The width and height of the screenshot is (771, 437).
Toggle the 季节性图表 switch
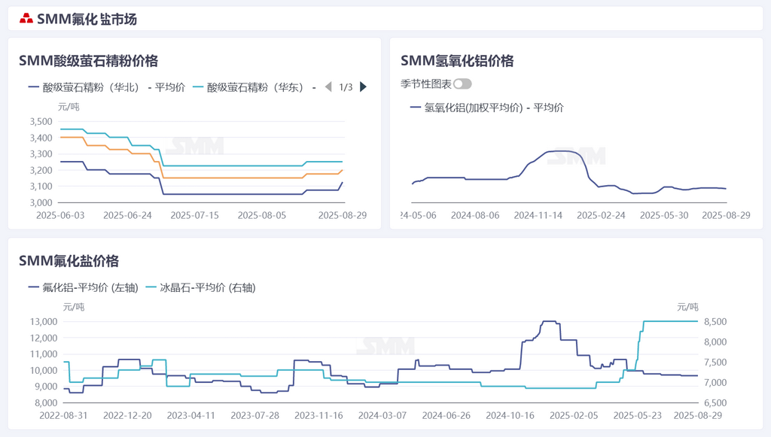point(462,84)
